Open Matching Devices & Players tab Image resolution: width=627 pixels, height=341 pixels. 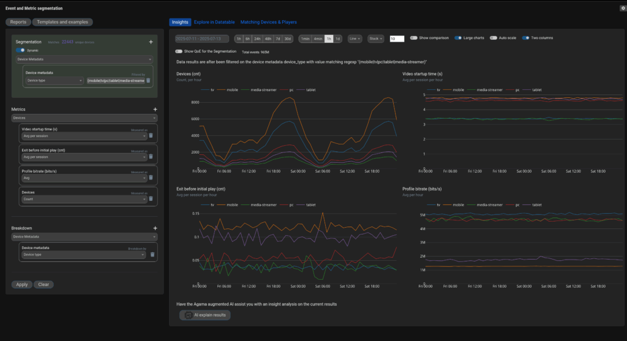pos(268,22)
